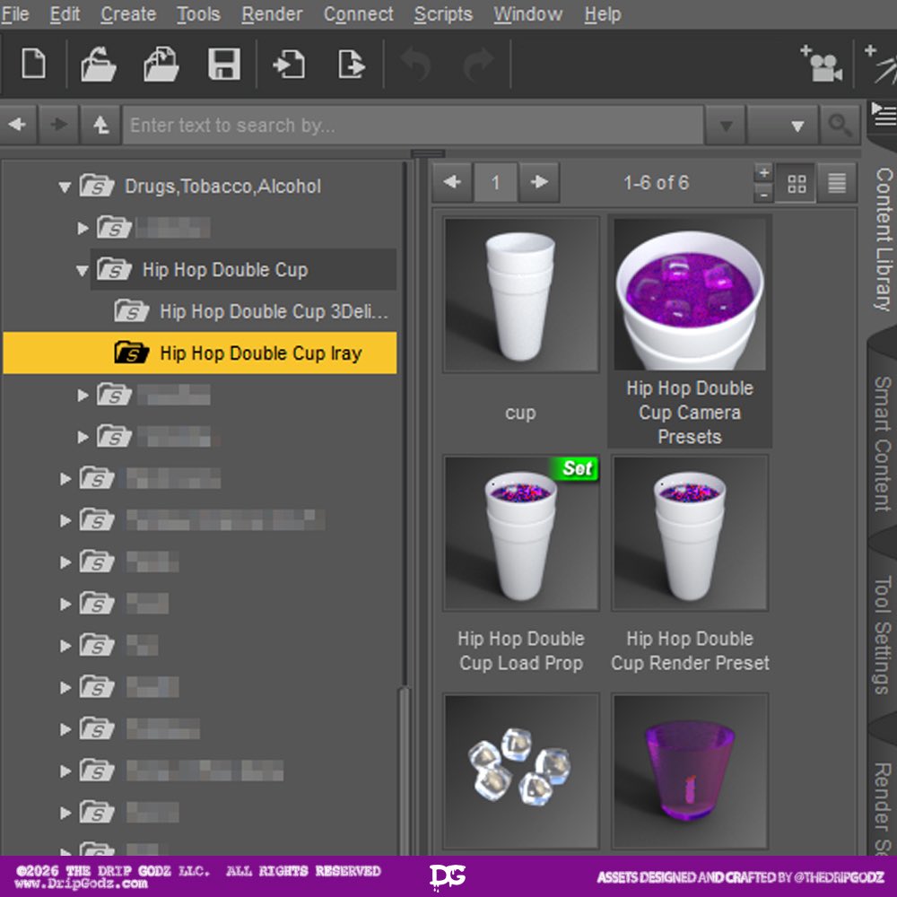This screenshot has width=897, height=897.
Task: Click the page number field
Action: (495, 182)
